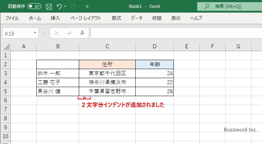Select row 9 header
Image resolution: width=262 pixels, height=144 pixels.
click(x=5, y=127)
